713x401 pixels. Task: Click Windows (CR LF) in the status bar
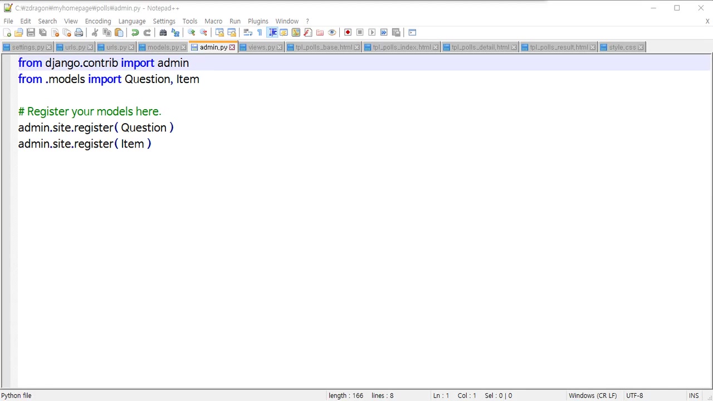tap(593, 395)
